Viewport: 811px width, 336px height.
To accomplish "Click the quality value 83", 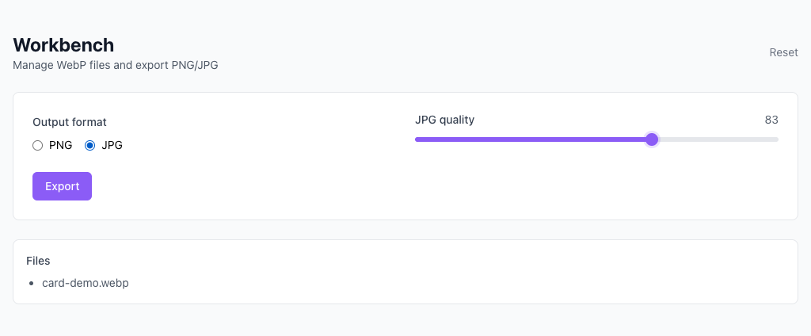I will pos(771,120).
